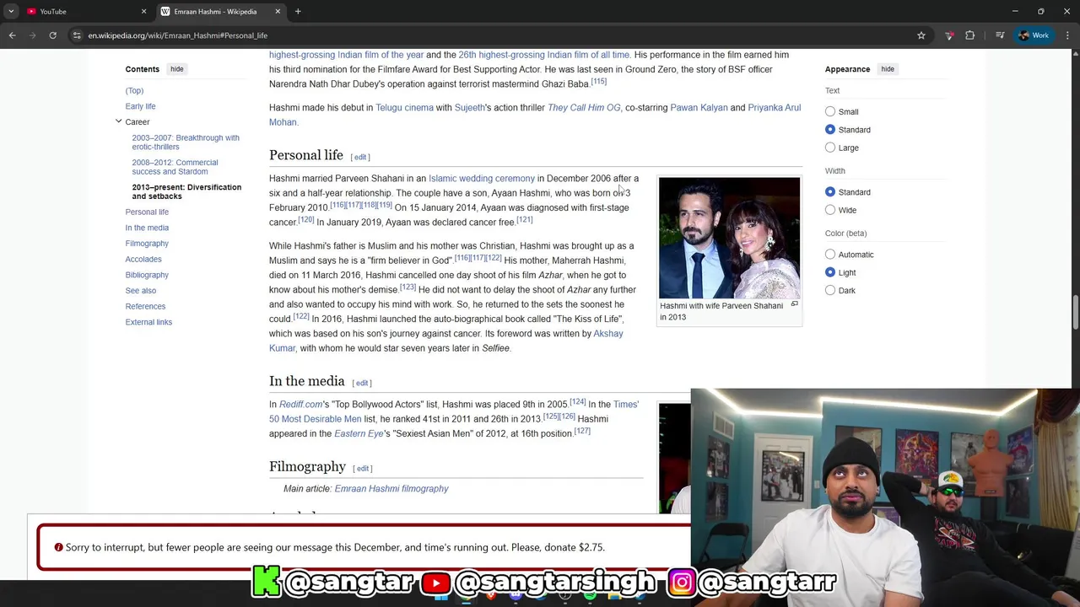Select Small text size

830,111
